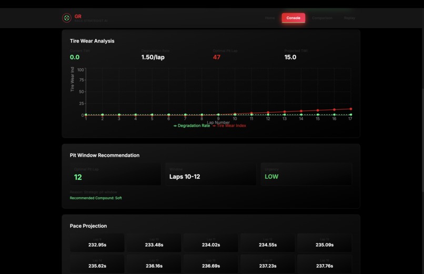
Task: Click the 234.02s pace card
Action: [x=211, y=243]
